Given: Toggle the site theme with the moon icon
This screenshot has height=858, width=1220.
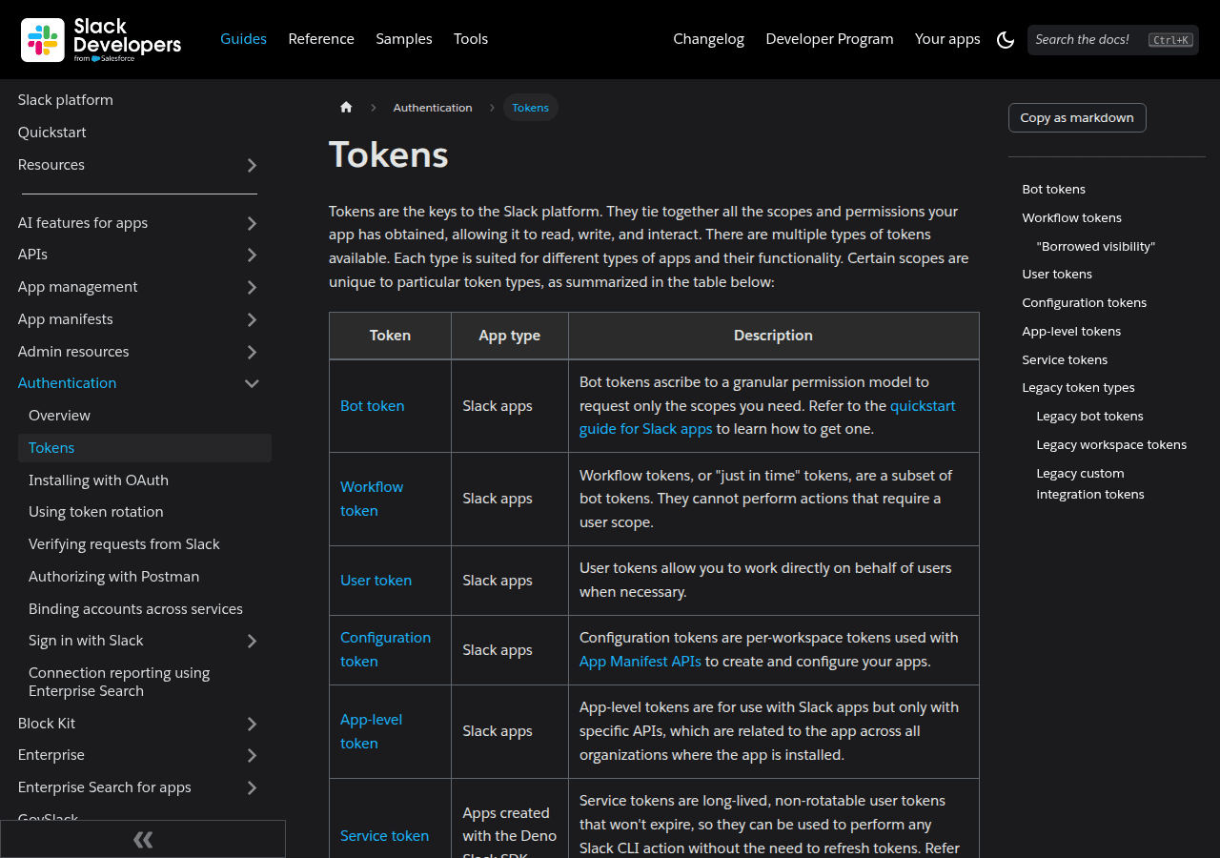Looking at the screenshot, I should click(x=1006, y=39).
